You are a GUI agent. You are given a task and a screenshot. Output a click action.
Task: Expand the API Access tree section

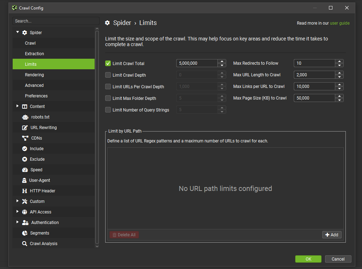pyautogui.click(x=18, y=212)
